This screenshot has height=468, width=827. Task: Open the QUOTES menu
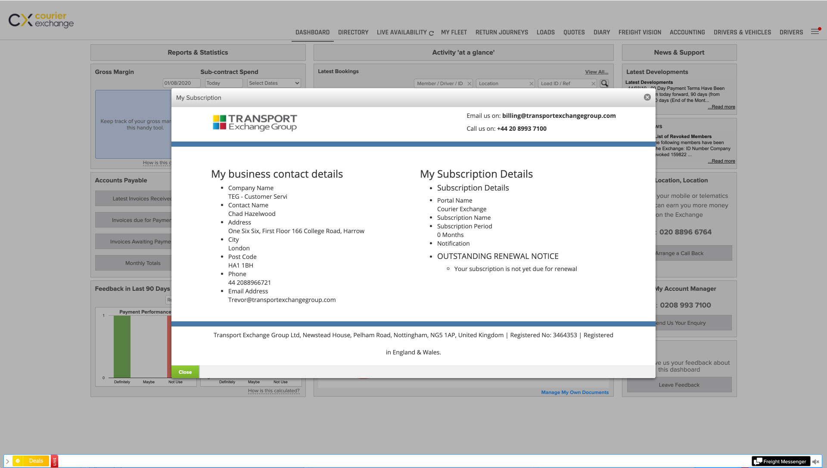coord(574,32)
